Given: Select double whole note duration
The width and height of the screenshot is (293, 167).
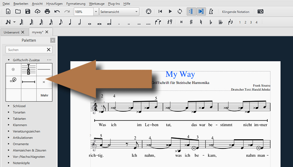Looking at the screenshot, I should click(99, 24).
